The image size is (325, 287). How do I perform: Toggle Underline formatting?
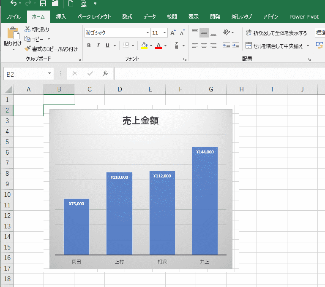[107, 46]
